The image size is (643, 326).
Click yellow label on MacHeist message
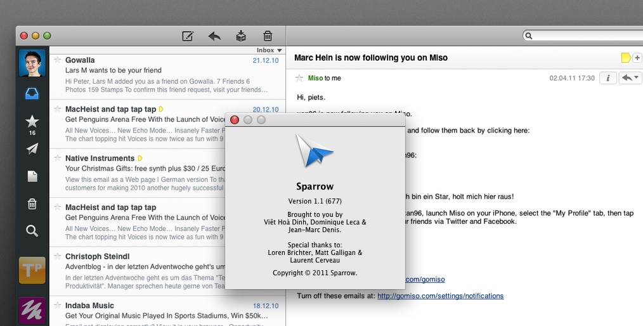[161, 109]
